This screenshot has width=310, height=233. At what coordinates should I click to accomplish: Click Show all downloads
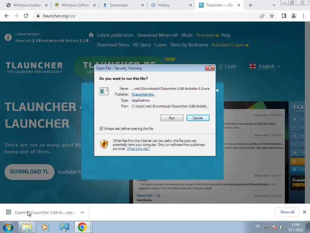pos(287,212)
